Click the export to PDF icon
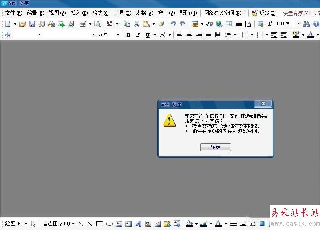 (71, 24)
